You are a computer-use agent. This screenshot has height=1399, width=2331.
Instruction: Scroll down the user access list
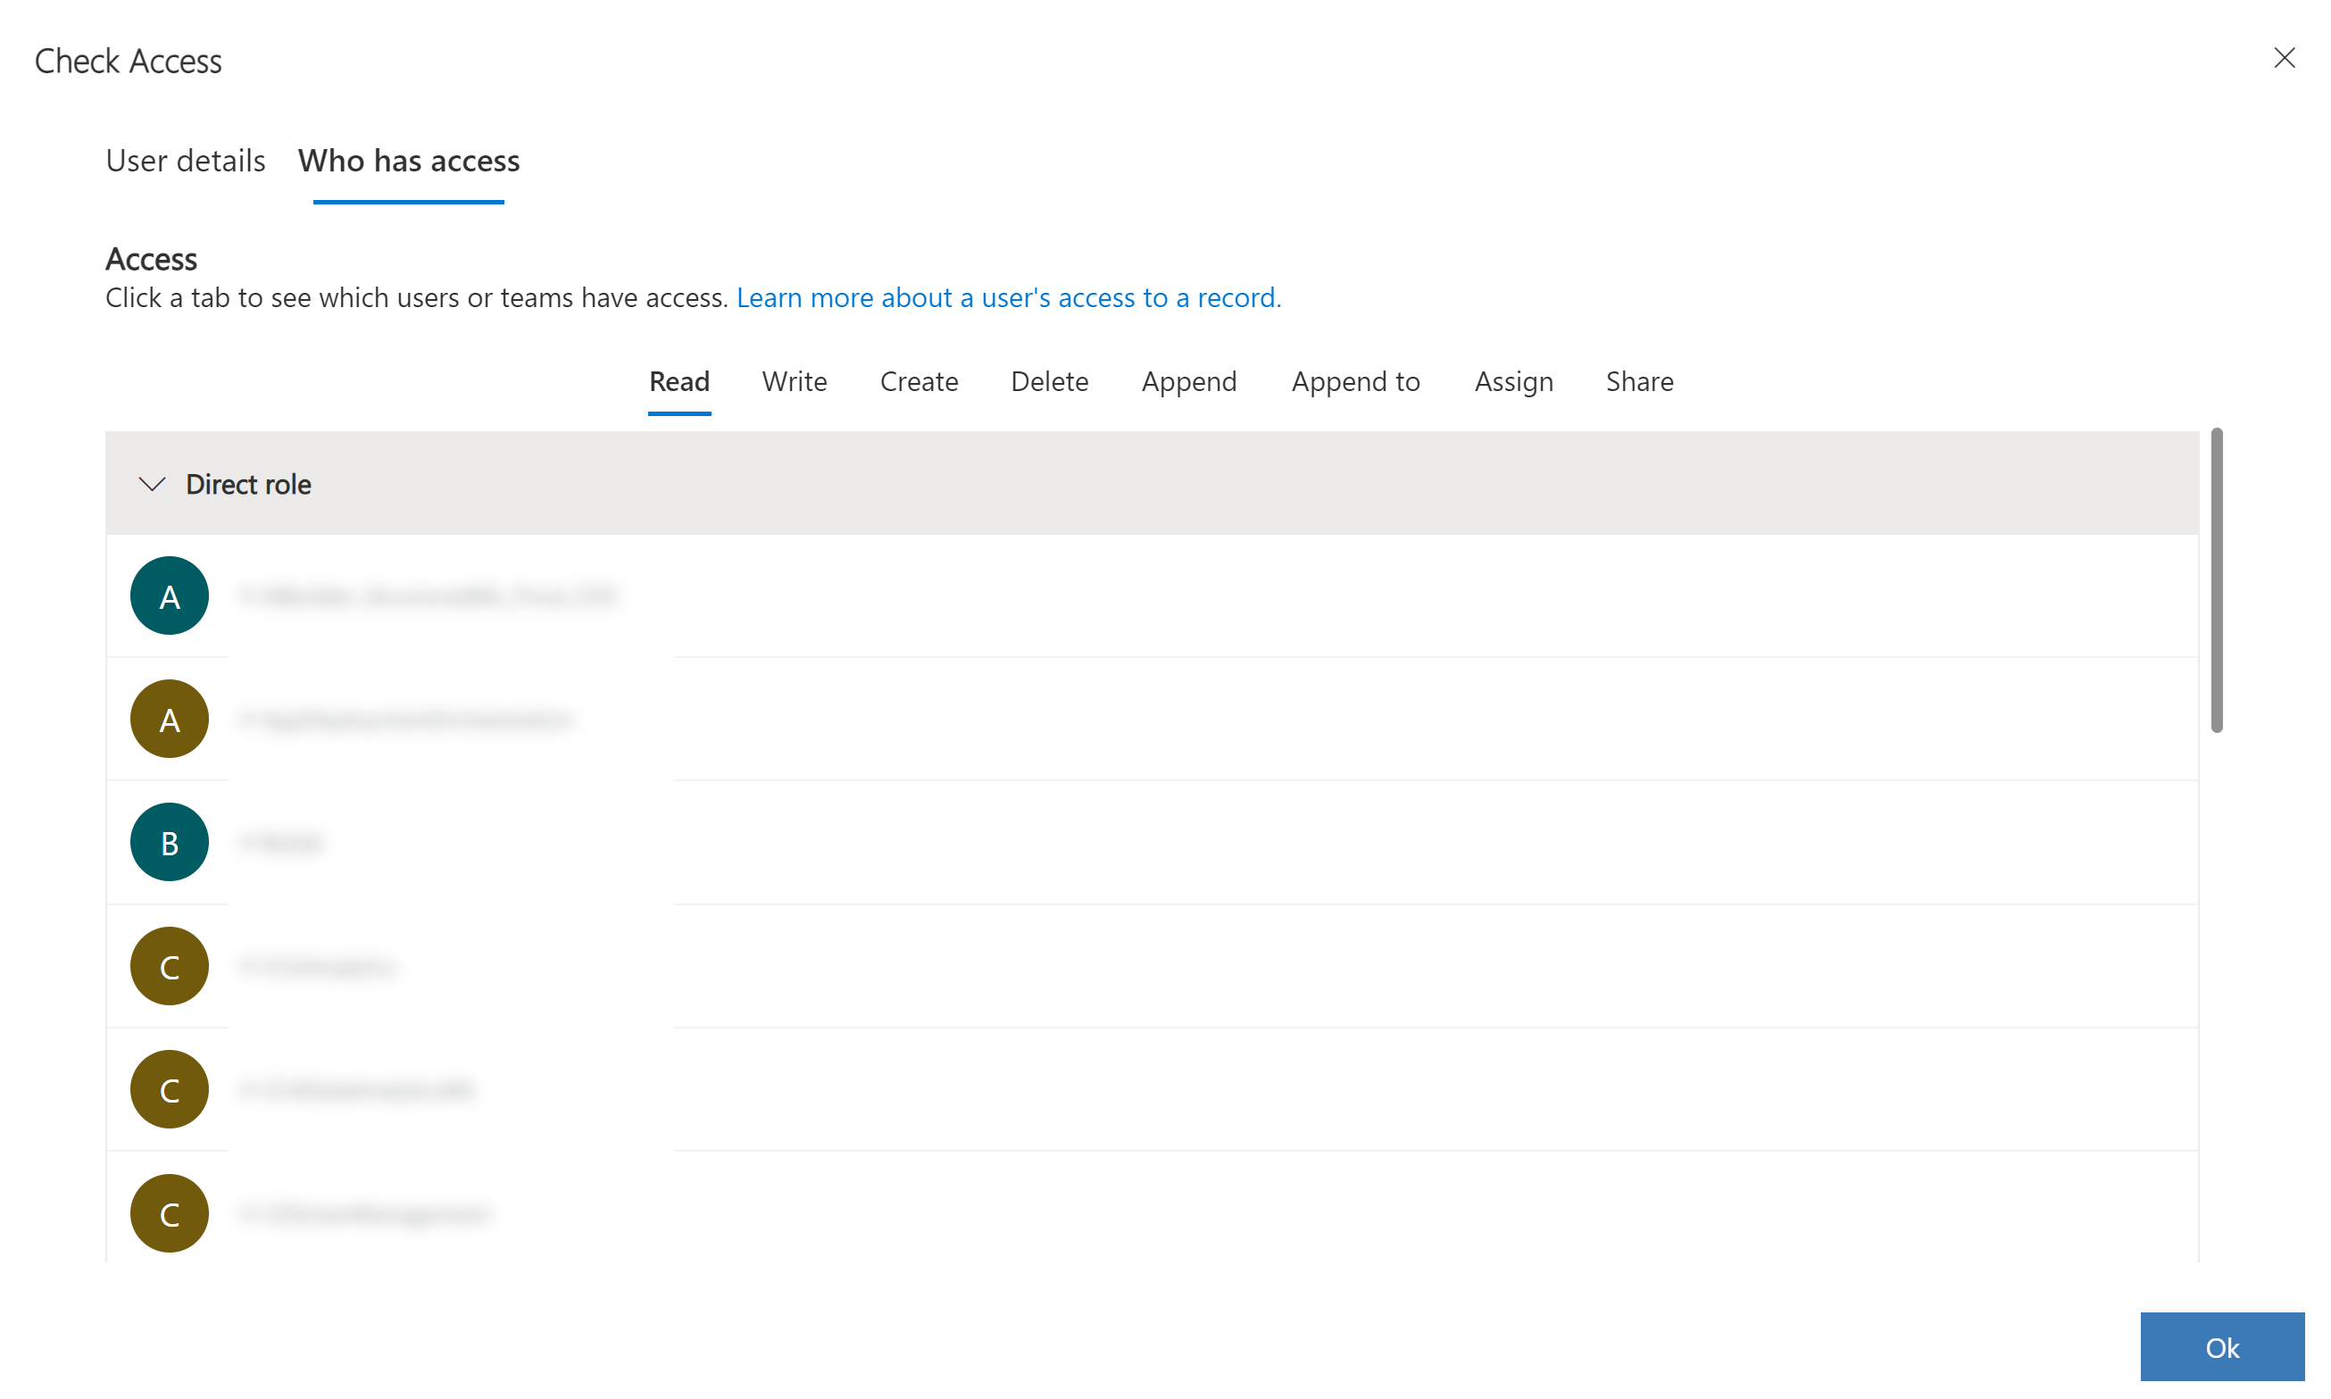pyautogui.click(x=2223, y=999)
